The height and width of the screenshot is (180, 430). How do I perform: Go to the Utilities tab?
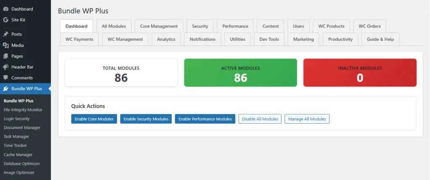(x=238, y=39)
